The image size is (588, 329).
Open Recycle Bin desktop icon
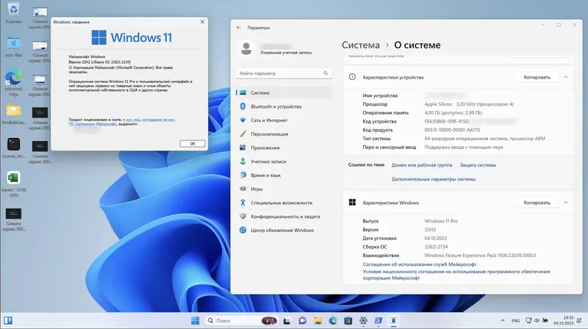coord(13,12)
